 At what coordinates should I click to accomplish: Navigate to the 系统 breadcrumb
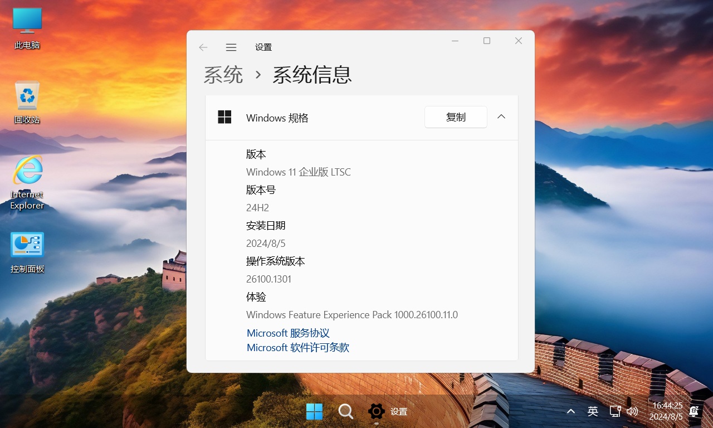tap(223, 75)
